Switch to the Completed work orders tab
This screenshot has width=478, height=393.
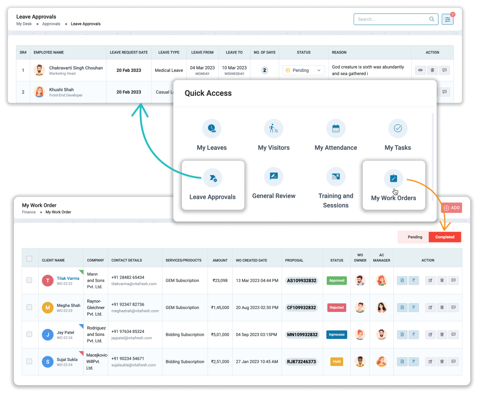click(444, 237)
